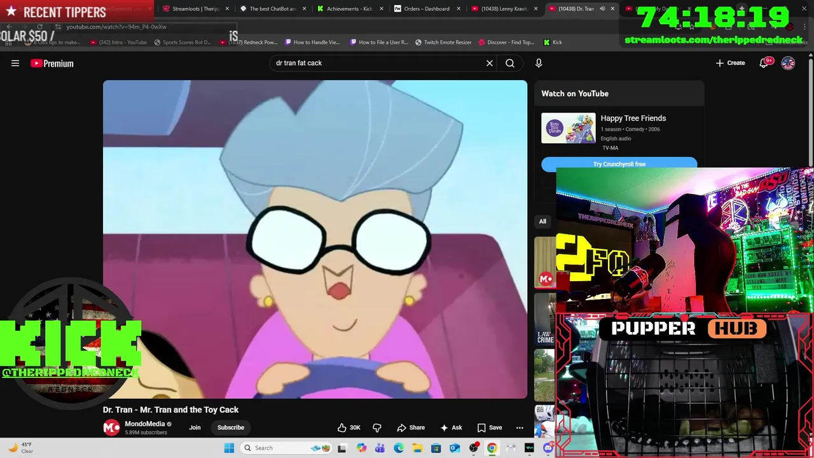Open Discord from taskbar
Viewport: 814px width, 458px height.
tap(548, 448)
